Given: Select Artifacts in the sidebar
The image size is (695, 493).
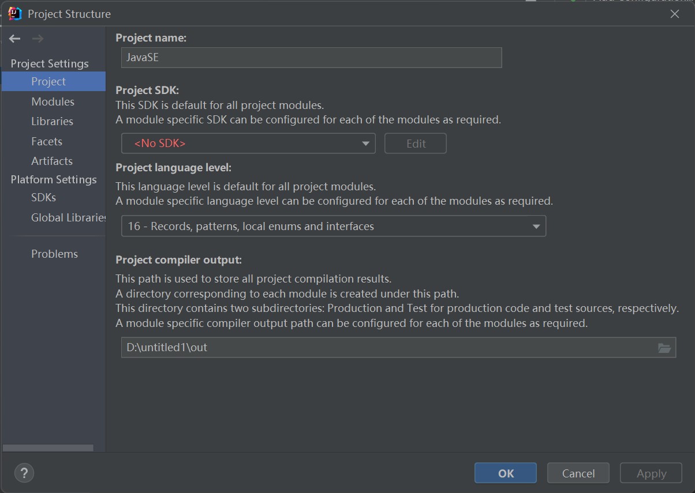Looking at the screenshot, I should pyautogui.click(x=52, y=161).
